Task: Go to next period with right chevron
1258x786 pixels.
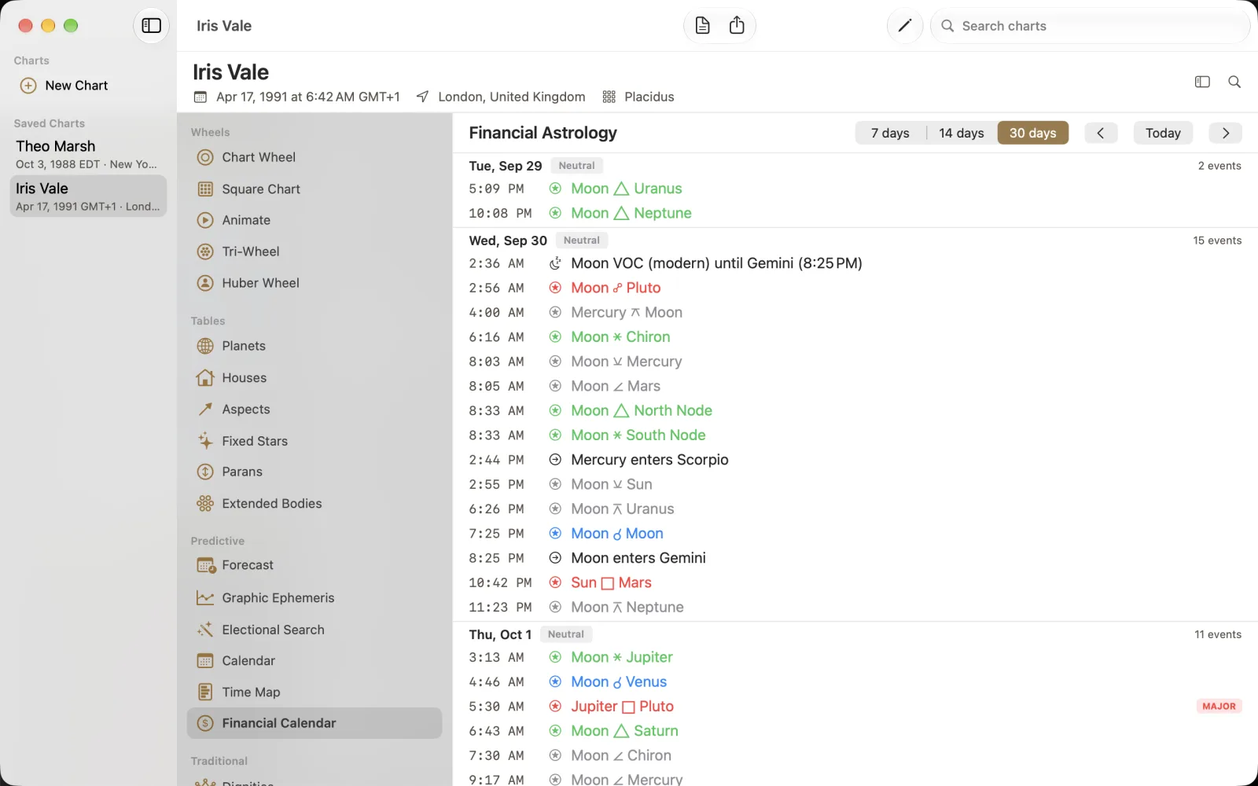Action: pos(1226,133)
